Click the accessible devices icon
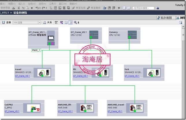 pos(105,8)
